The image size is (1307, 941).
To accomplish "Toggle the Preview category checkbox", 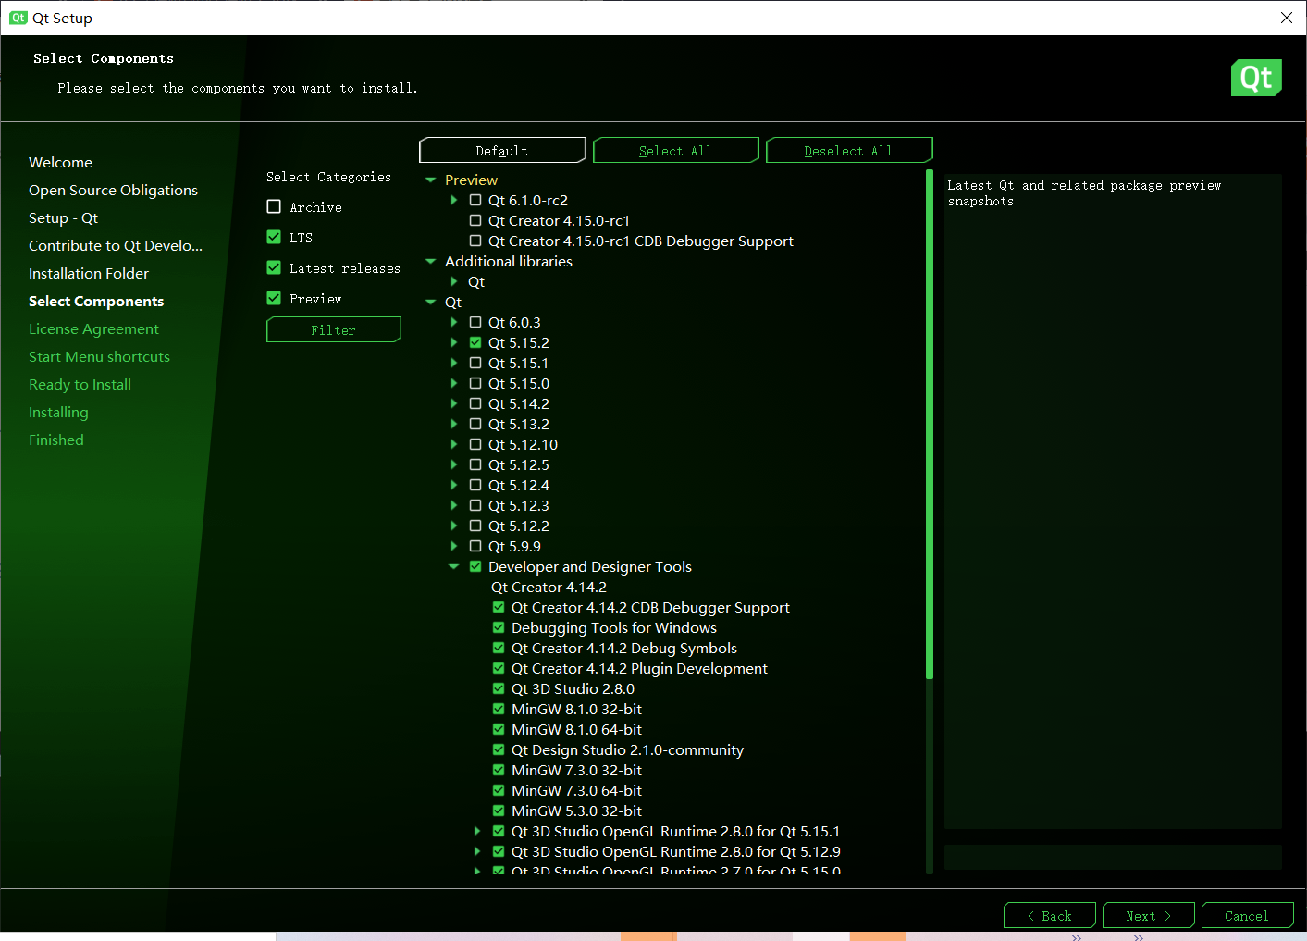I will 274,298.
